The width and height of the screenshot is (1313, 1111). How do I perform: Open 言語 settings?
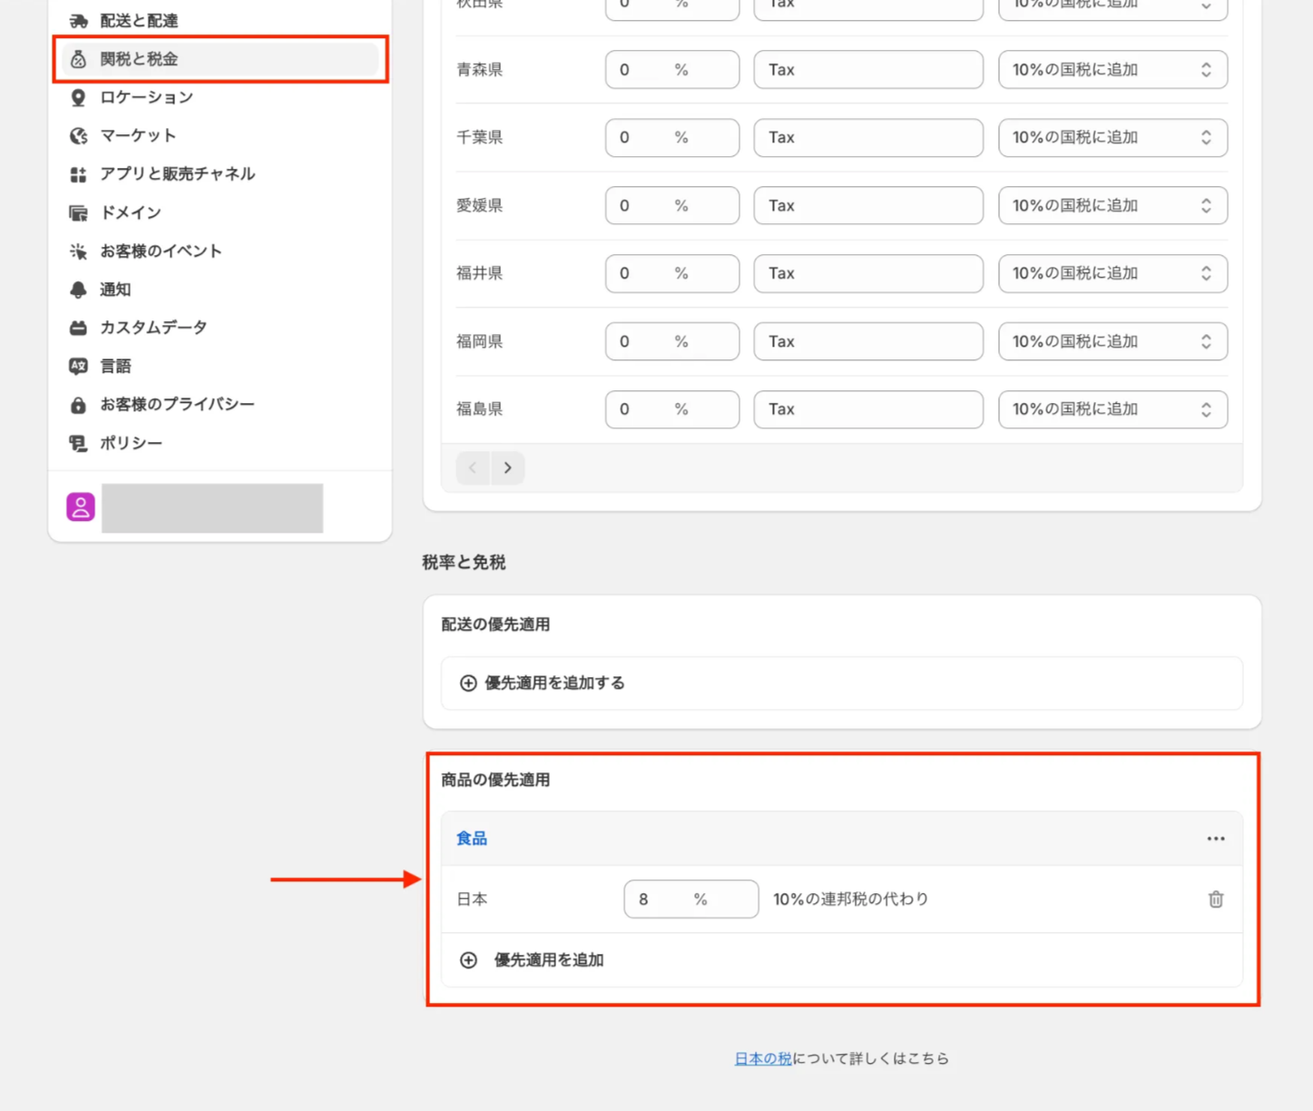click(x=220, y=366)
